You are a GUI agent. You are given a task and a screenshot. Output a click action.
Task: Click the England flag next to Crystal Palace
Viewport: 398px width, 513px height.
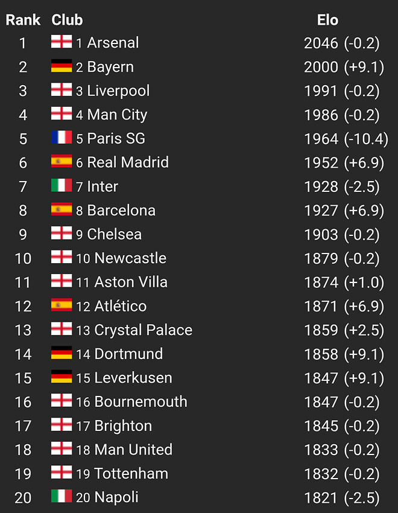point(62,329)
